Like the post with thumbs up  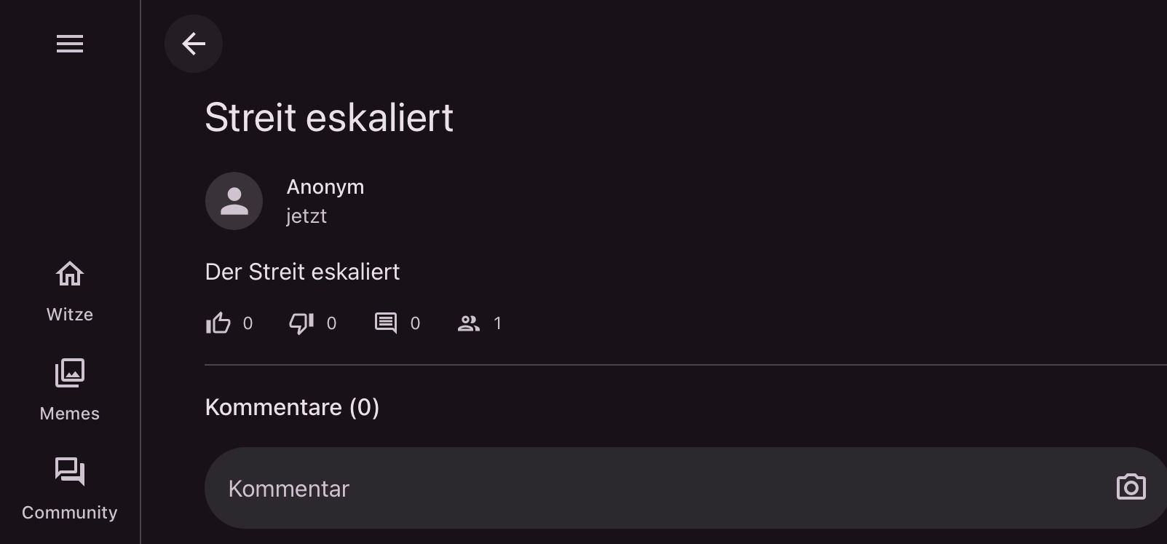(218, 323)
